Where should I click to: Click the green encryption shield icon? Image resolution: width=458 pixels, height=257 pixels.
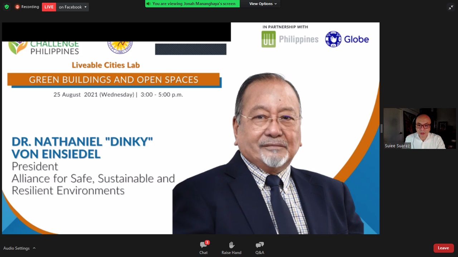click(6, 7)
